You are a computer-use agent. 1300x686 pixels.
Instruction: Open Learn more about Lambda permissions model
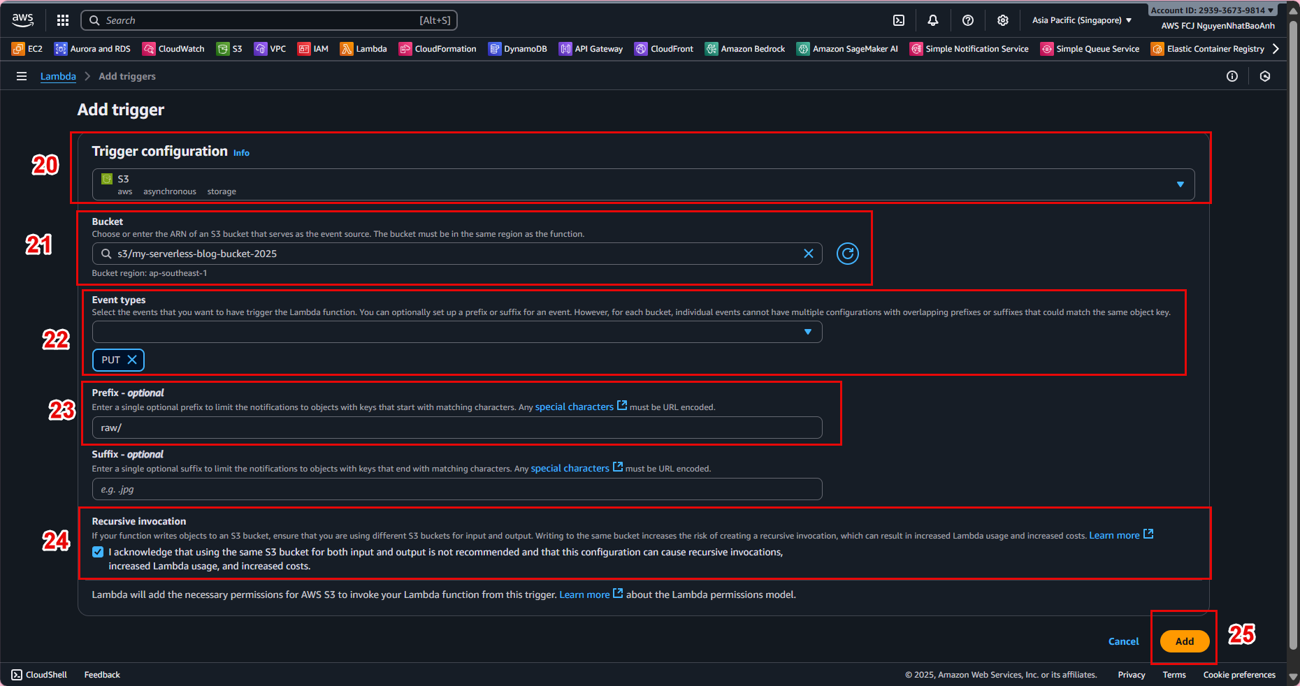point(591,594)
